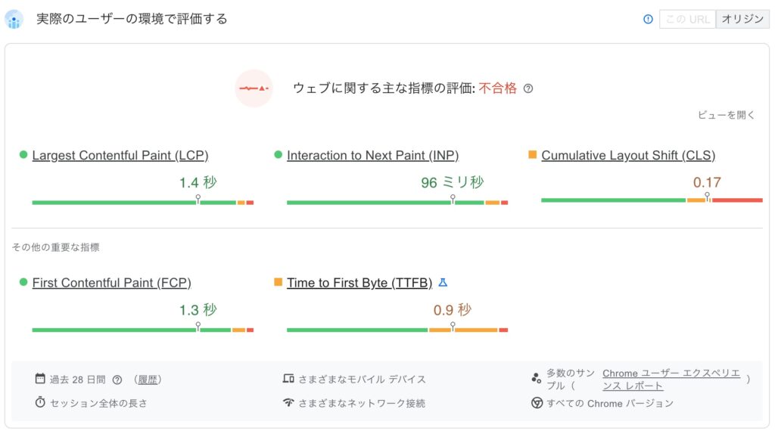775x434 pixels.
Task: Switch to the オリジン tab
Action: pos(742,20)
